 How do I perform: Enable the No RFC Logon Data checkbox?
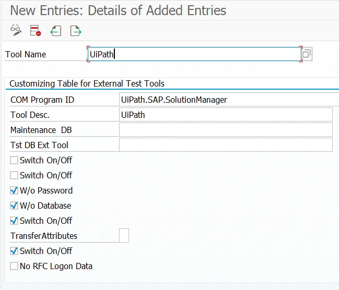click(x=14, y=266)
